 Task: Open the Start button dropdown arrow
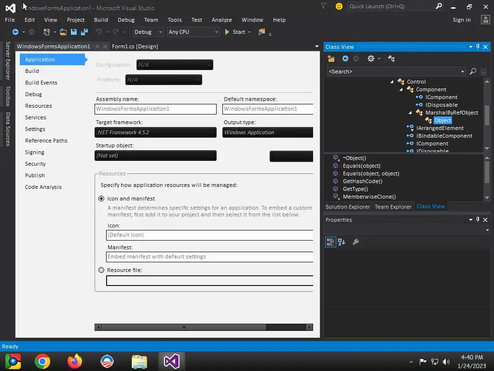(249, 32)
